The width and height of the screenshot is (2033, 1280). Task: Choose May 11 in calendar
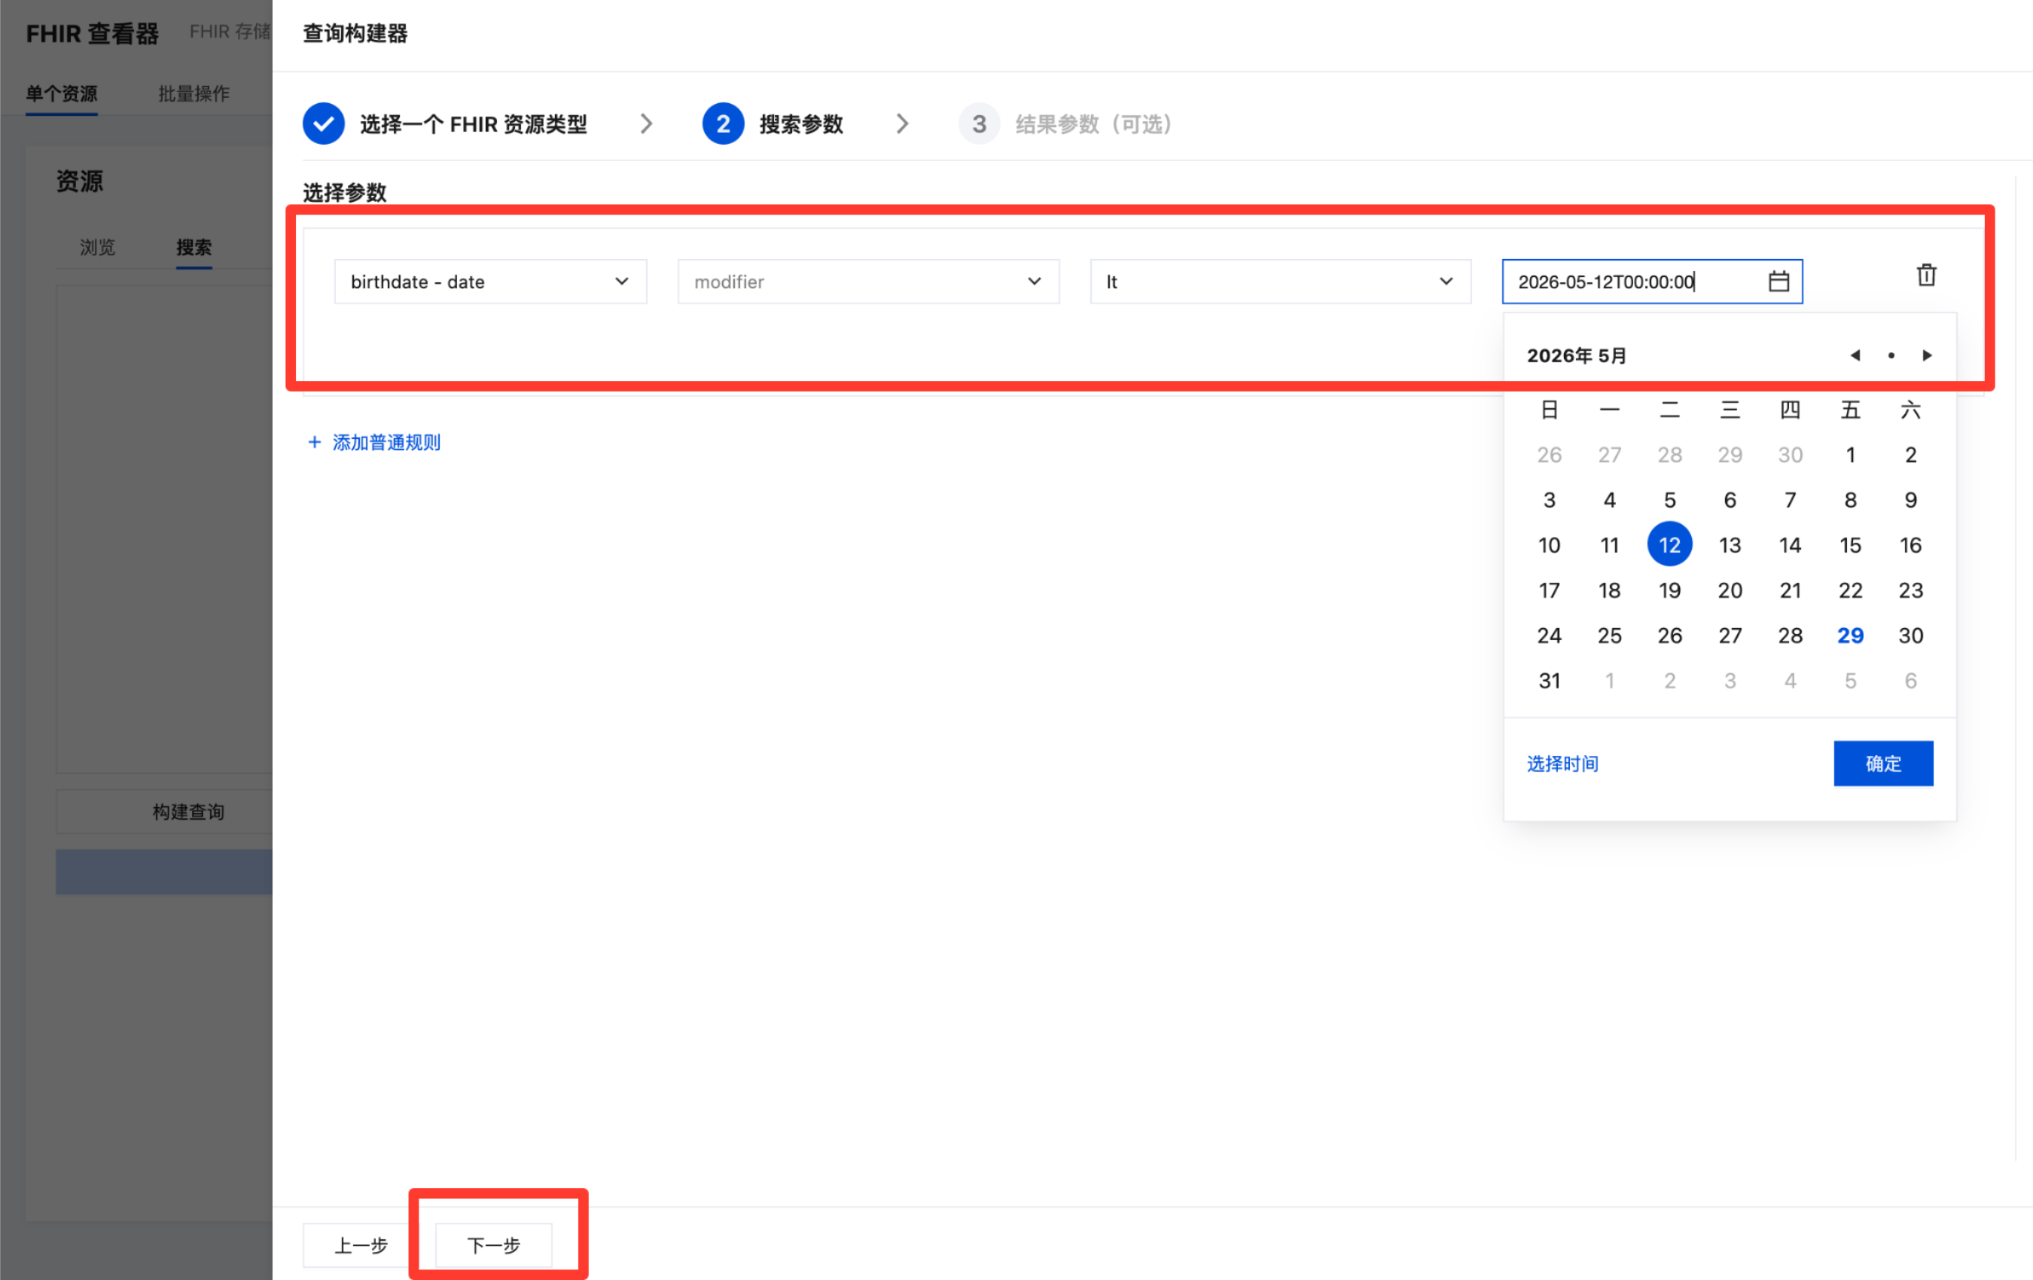pyautogui.click(x=1609, y=544)
